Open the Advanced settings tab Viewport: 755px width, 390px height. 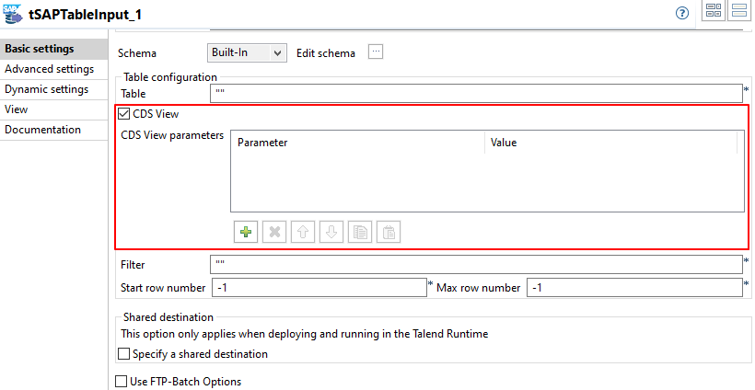[50, 69]
